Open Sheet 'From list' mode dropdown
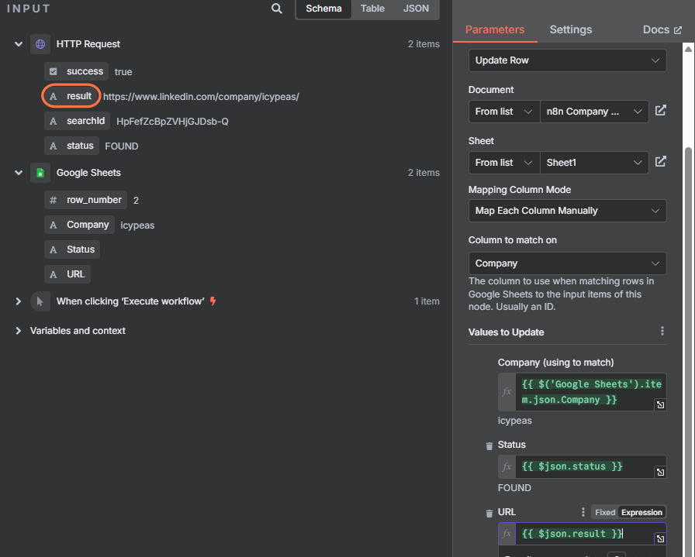This screenshot has height=557, width=695. point(504,163)
